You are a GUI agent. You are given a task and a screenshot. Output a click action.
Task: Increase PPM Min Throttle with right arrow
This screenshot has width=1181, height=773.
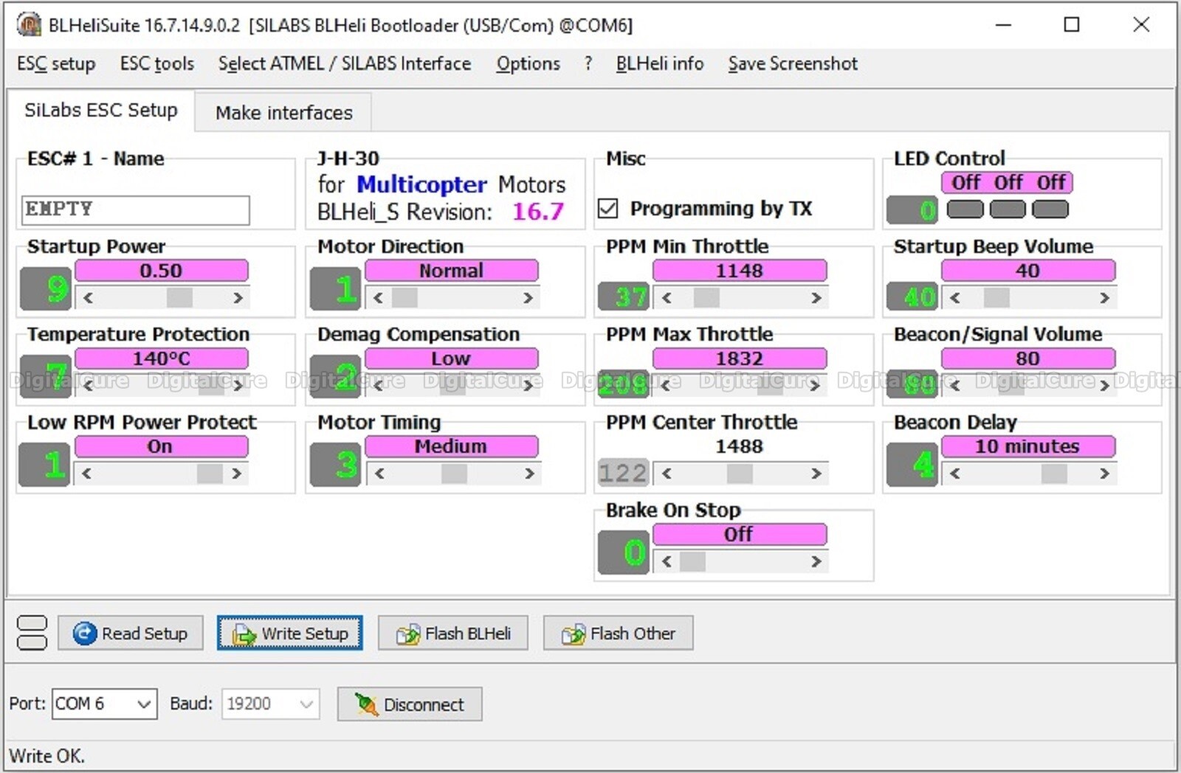coord(816,298)
